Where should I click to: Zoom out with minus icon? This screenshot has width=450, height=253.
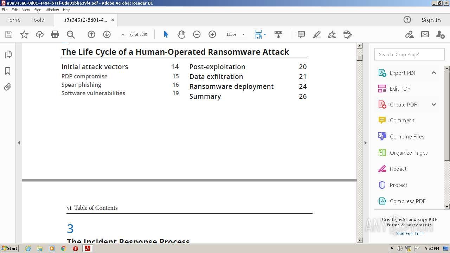[197, 34]
